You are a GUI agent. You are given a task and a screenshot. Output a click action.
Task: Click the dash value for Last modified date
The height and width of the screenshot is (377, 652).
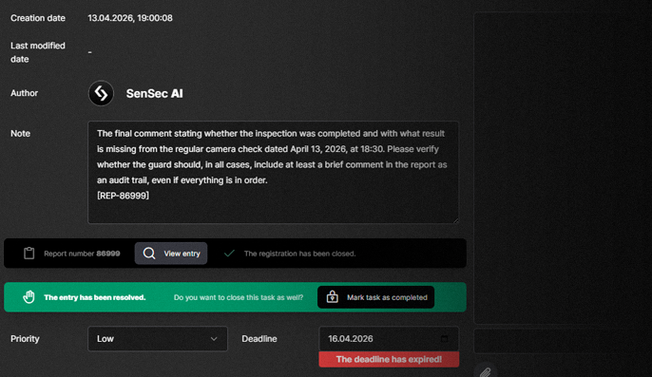(x=89, y=52)
